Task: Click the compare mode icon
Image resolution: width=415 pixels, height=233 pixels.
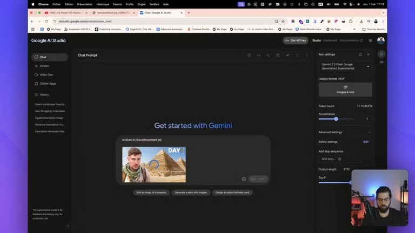Action: coord(287,55)
